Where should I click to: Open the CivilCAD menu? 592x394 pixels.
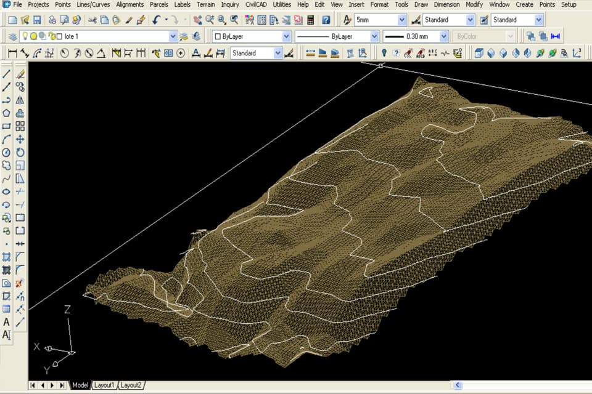(x=256, y=4)
